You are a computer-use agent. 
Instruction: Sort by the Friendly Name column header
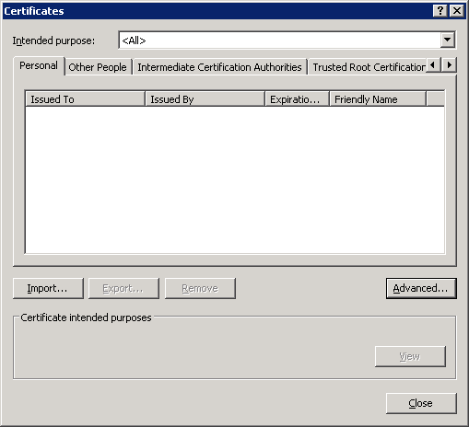(378, 98)
